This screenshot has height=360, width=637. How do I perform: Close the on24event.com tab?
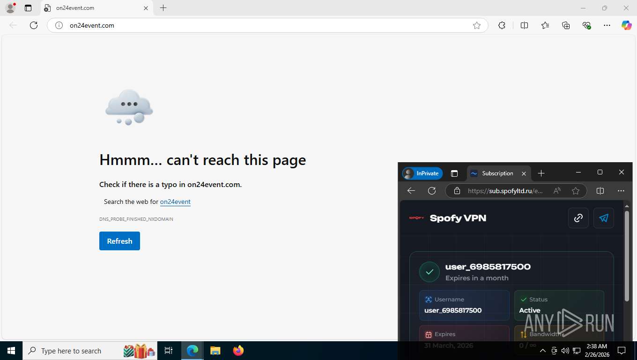146,8
